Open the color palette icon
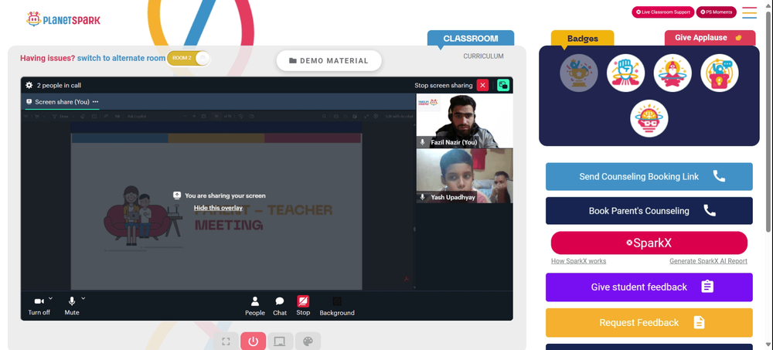 (x=308, y=342)
